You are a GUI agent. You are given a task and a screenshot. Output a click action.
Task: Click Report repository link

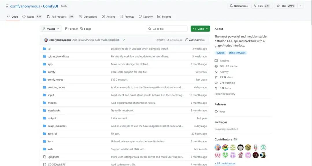click(x=225, y=94)
